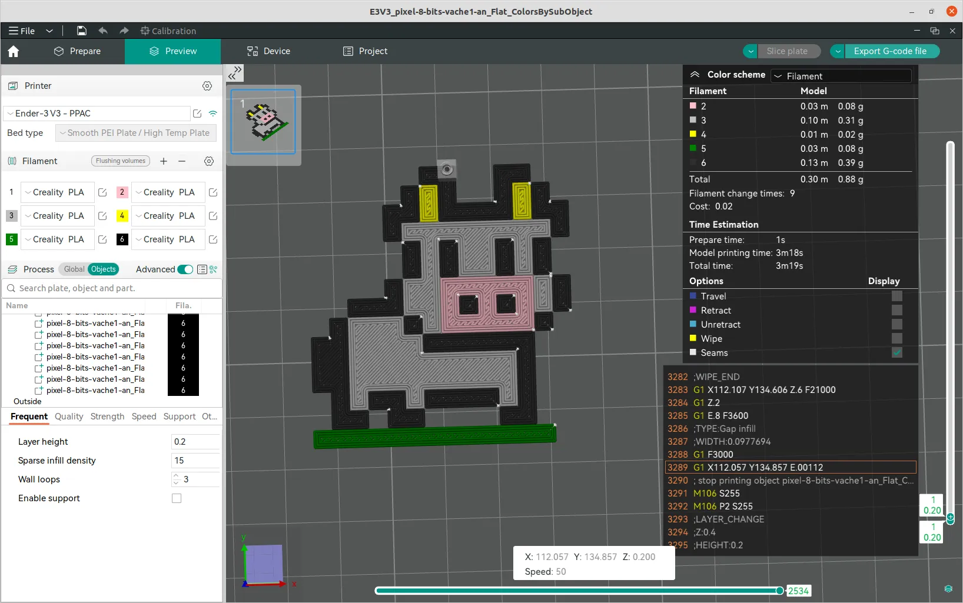Expand the File menu chevron
The image size is (963, 603).
click(x=49, y=31)
